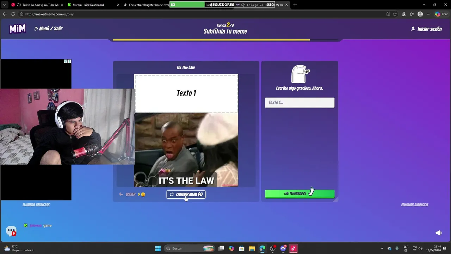451x254 pixels.
Task: Open the favorites list icon
Action: [x=412, y=14]
